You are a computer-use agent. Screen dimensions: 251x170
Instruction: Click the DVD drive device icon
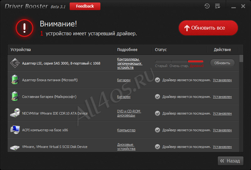(x=15, y=113)
